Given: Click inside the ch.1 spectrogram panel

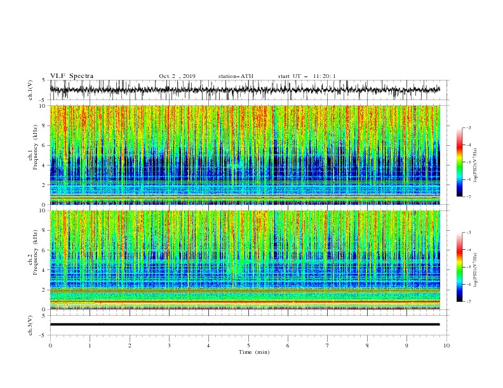Looking at the screenshot, I should click(x=245, y=155).
